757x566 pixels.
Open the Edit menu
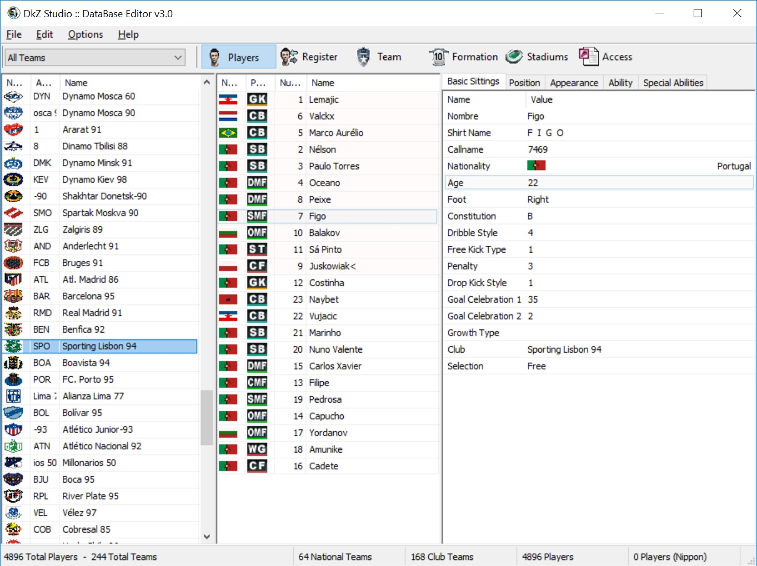[x=44, y=34]
